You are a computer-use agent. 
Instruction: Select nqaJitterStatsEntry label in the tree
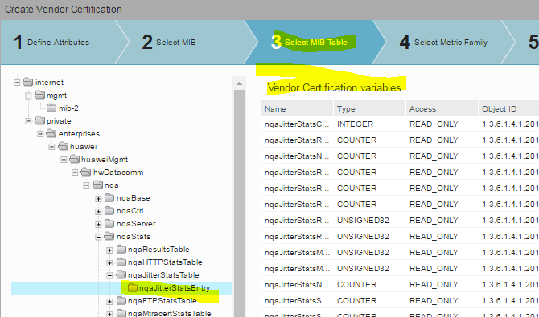(175, 288)
